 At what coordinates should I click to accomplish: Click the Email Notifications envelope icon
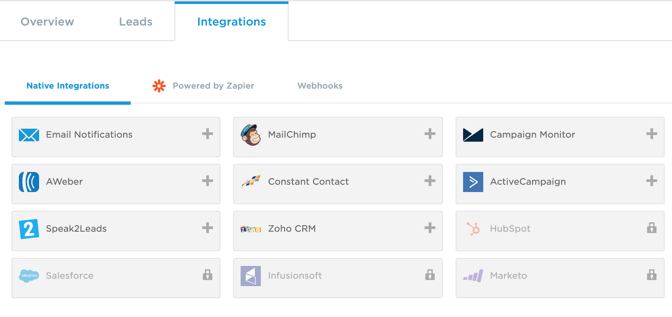coord(29,135)
